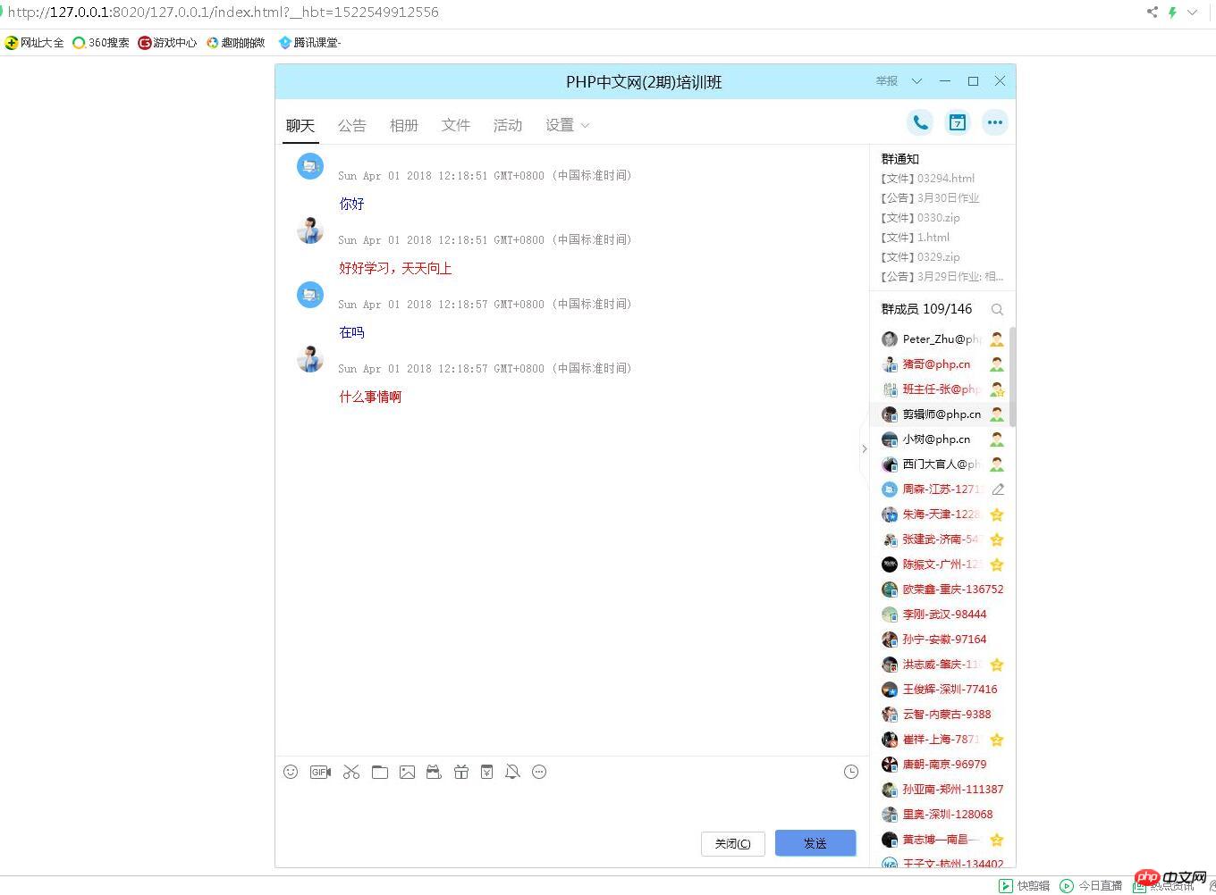1216x895 pixels.
Task: Click into the message input area
Action: pos(572,806)
